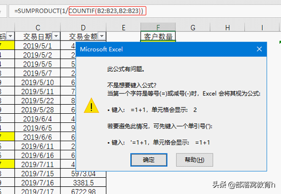The image size is (281, 194).
Task: Select the amount cell 5973.04
Action: 83,174
